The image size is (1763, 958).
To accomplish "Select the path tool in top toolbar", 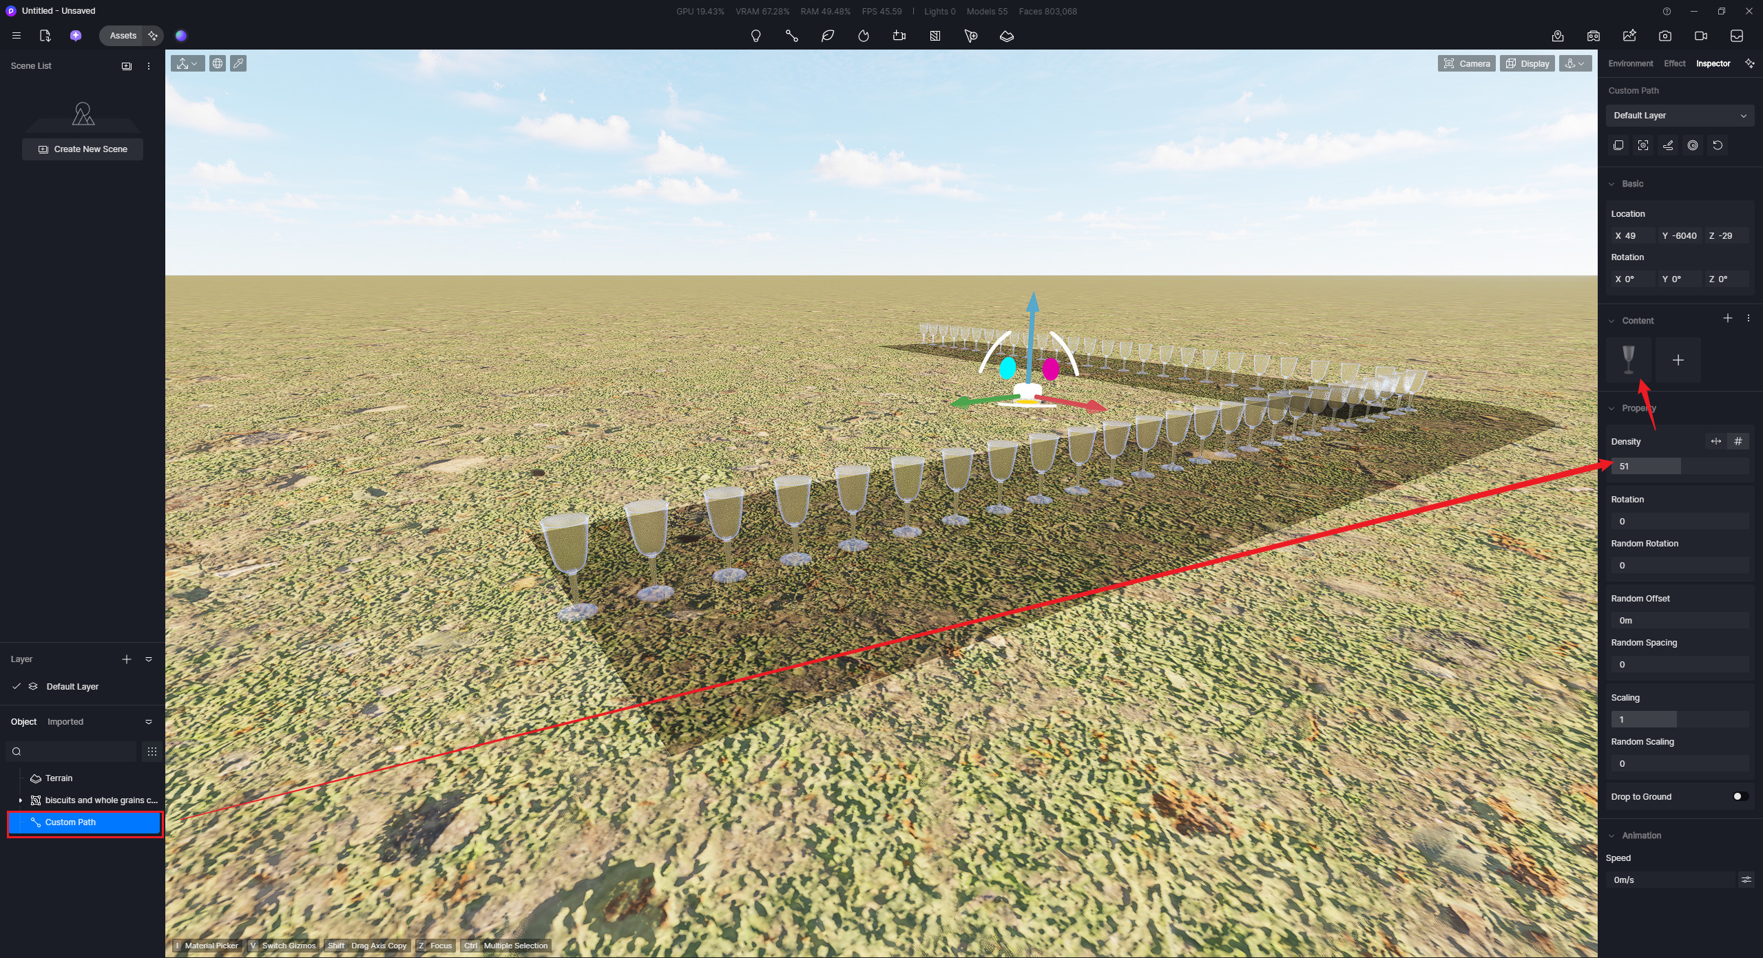I will [x=791, y=36].
